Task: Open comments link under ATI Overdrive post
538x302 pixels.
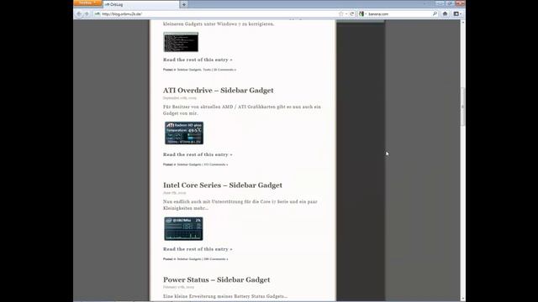Action: pyautogui.click(x=216, y=164)
